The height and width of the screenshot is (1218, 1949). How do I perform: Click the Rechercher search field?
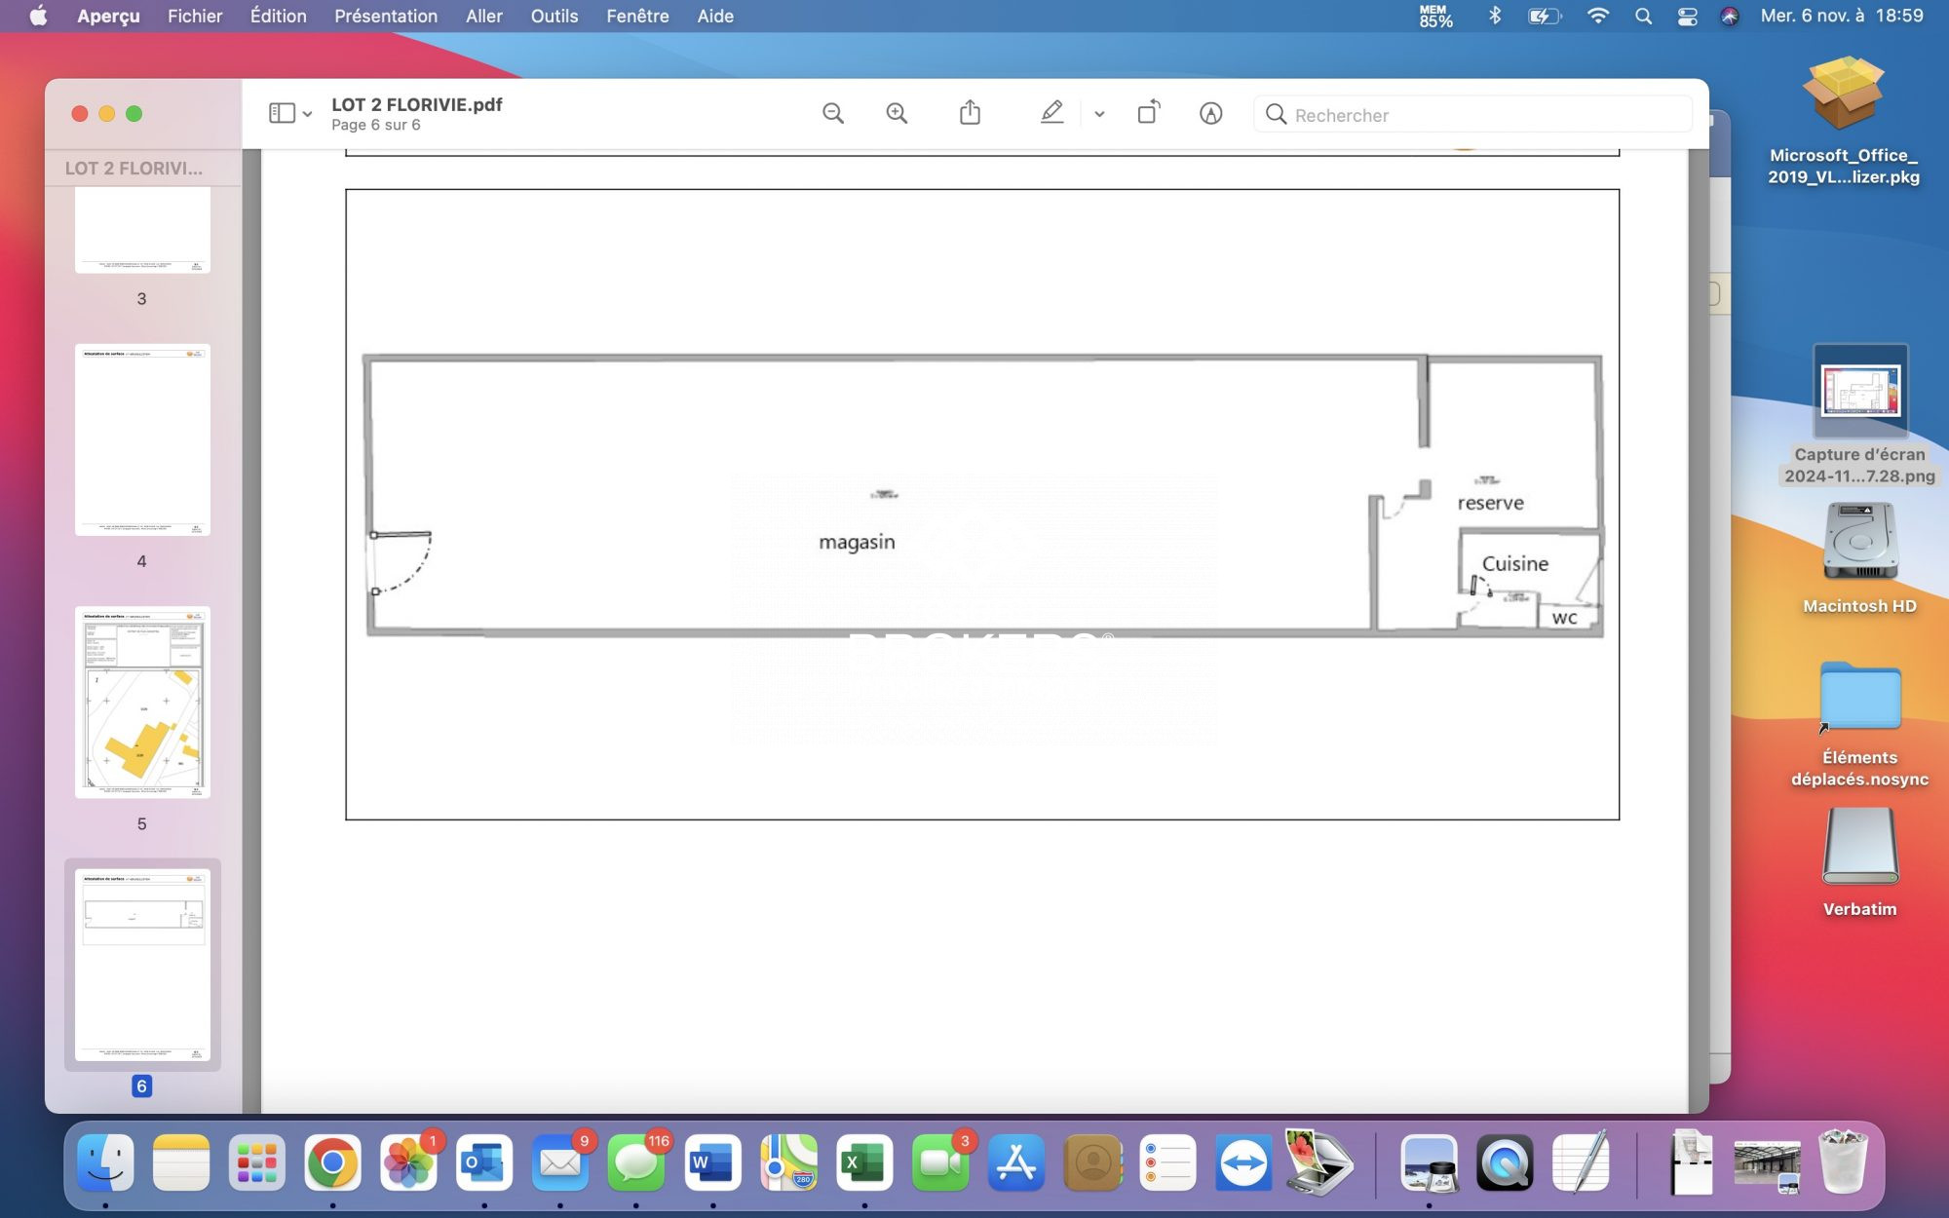pyautogui.click(x=1471, y=115)
